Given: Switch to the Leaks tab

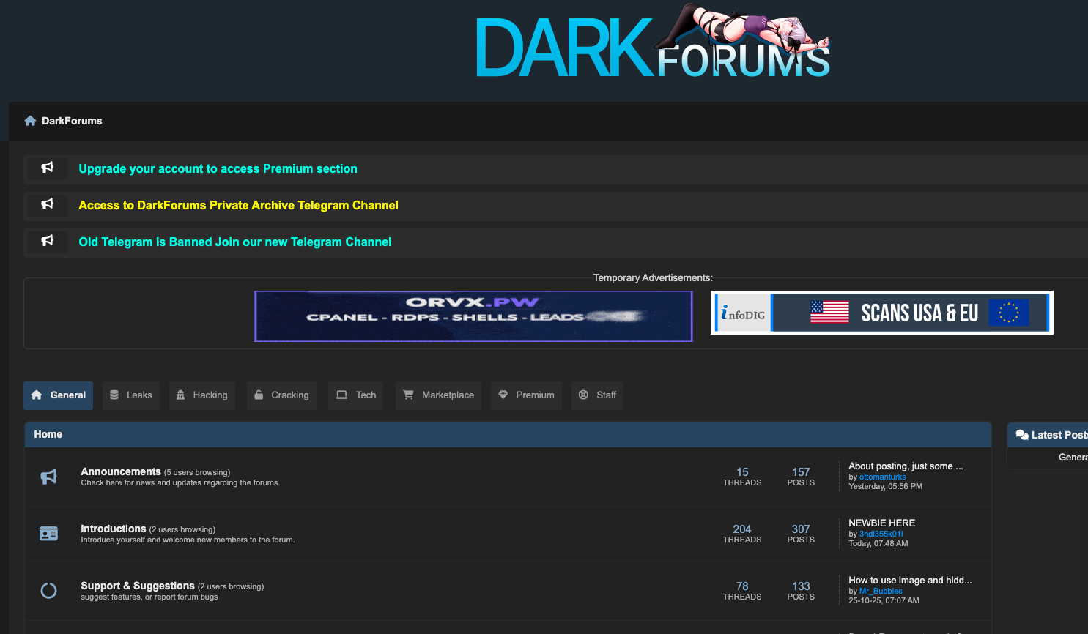Looking at the screenshot, I should click(131, 395).
